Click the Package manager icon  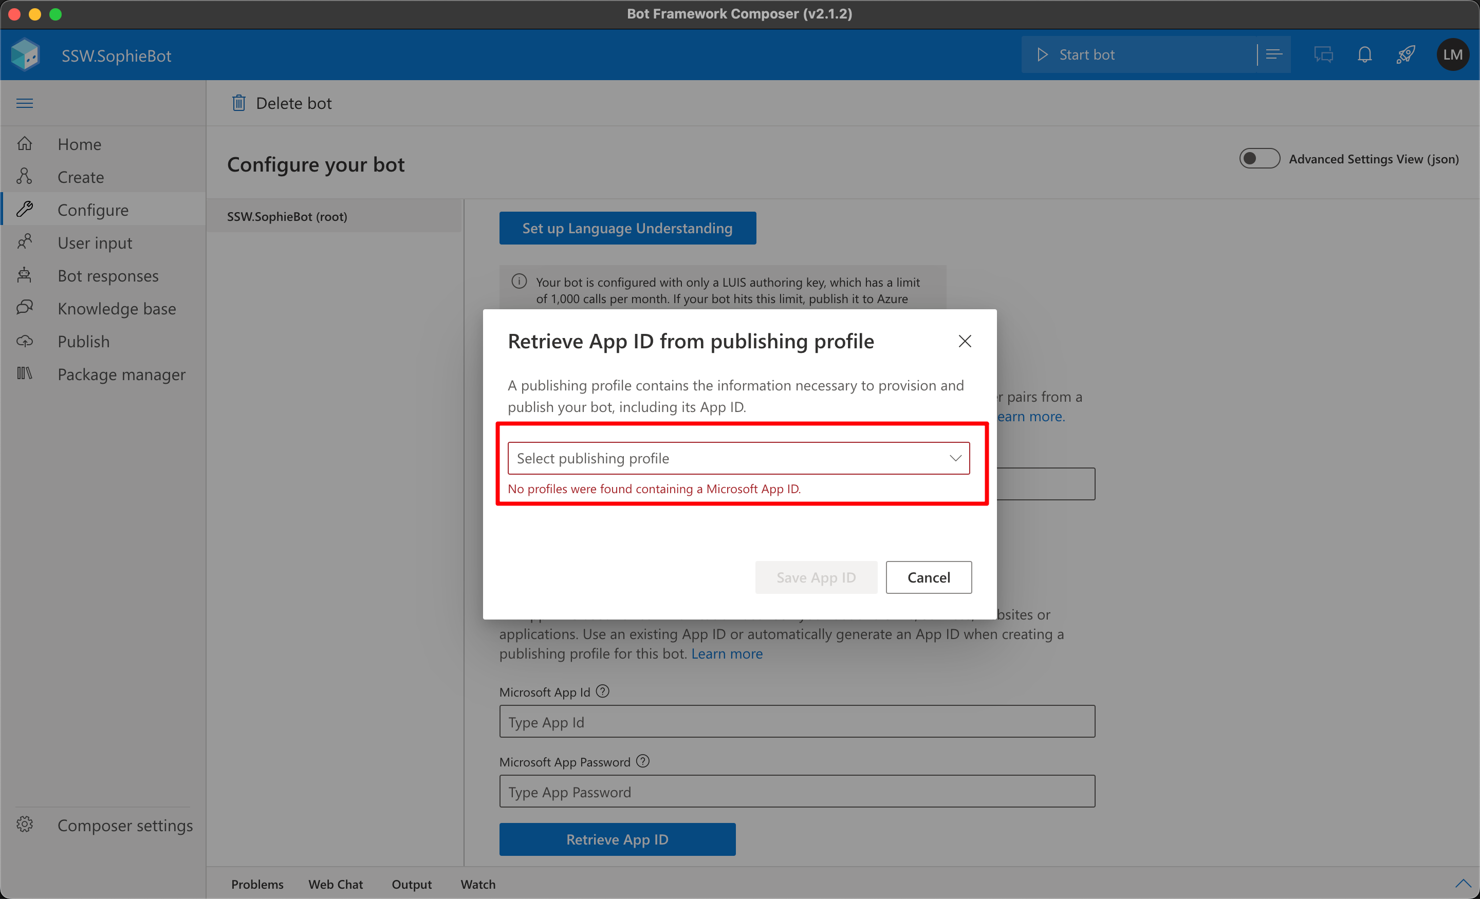[25, 374]
